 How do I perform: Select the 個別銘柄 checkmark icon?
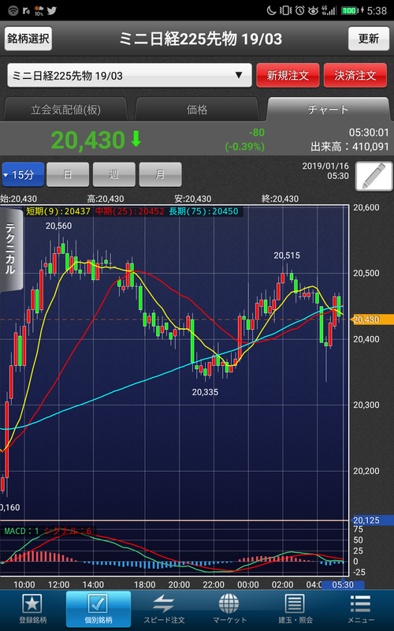98,603
